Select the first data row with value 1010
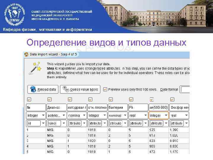The width and height of the screenshot is (213, 160). tap(108, 130)
